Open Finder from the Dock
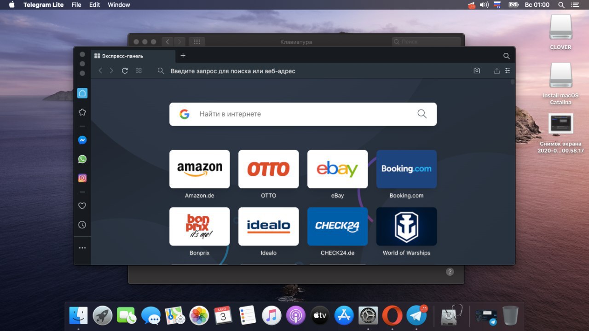The height and width of the screenshot is (331, 589). pos(78,316)
